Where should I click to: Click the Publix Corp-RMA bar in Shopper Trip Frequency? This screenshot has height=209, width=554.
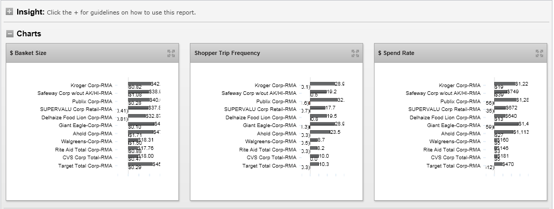tap(324, 100)
